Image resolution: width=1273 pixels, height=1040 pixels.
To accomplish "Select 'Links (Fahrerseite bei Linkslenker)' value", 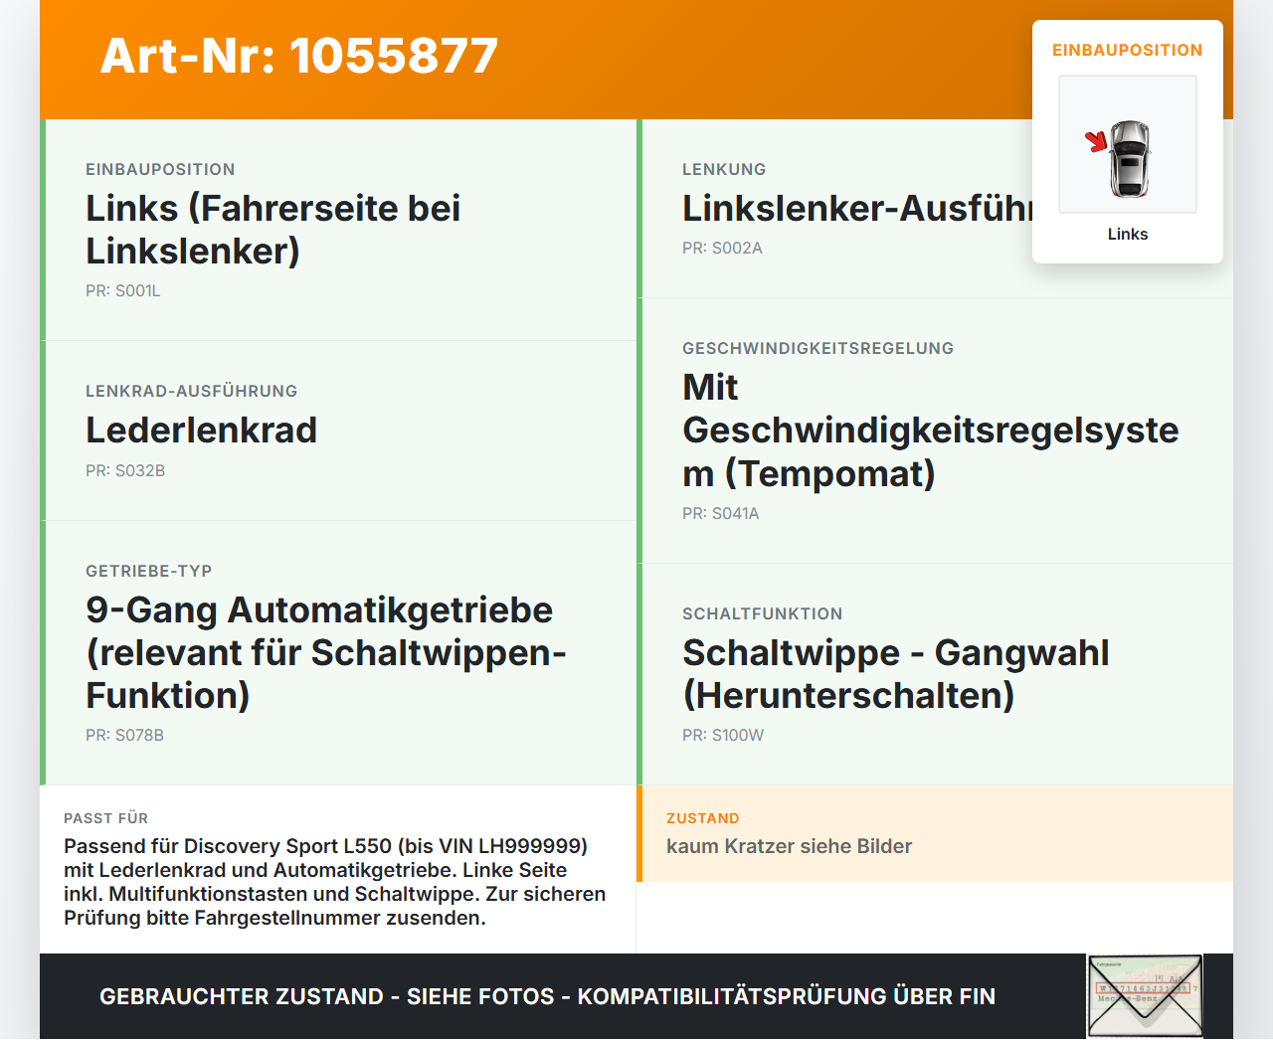I will tap(273, 230).
